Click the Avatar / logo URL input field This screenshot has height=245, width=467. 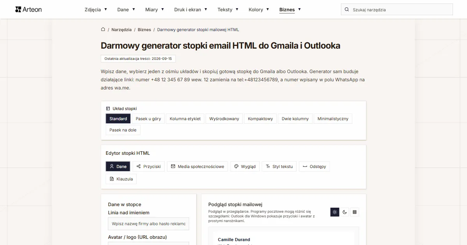tap(149, 243)
